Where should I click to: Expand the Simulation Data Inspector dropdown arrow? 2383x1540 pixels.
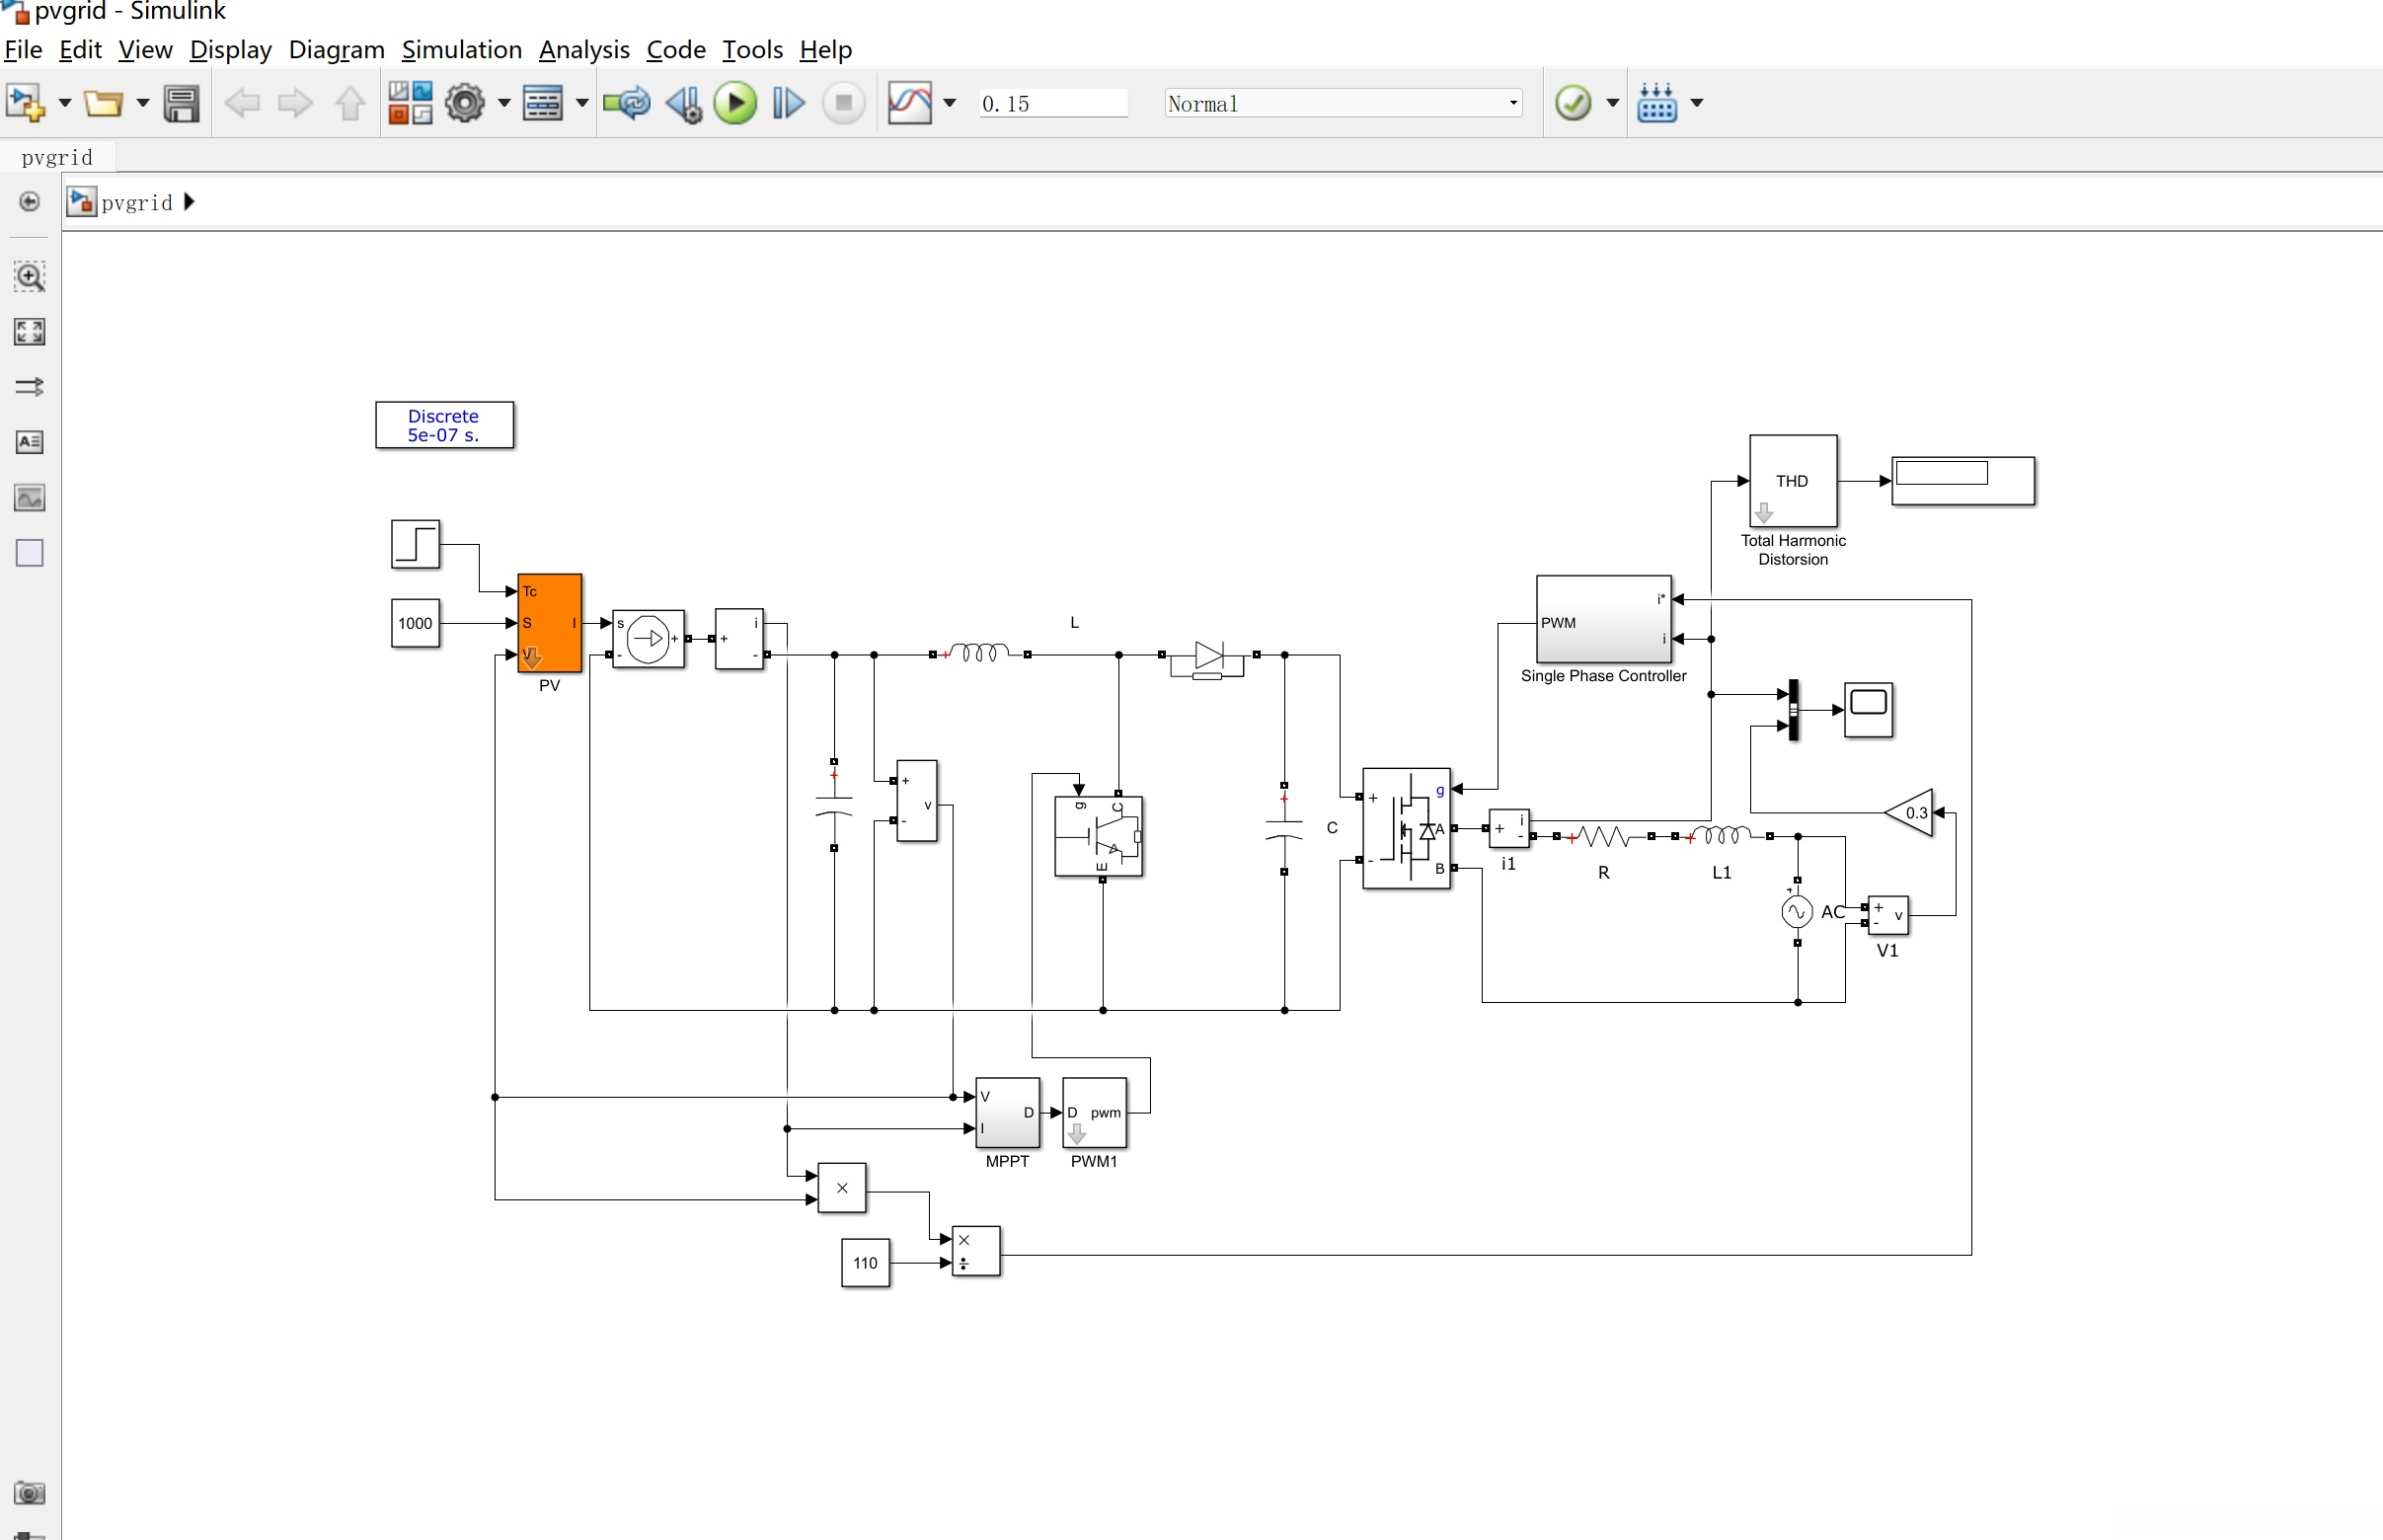point(949,103)
